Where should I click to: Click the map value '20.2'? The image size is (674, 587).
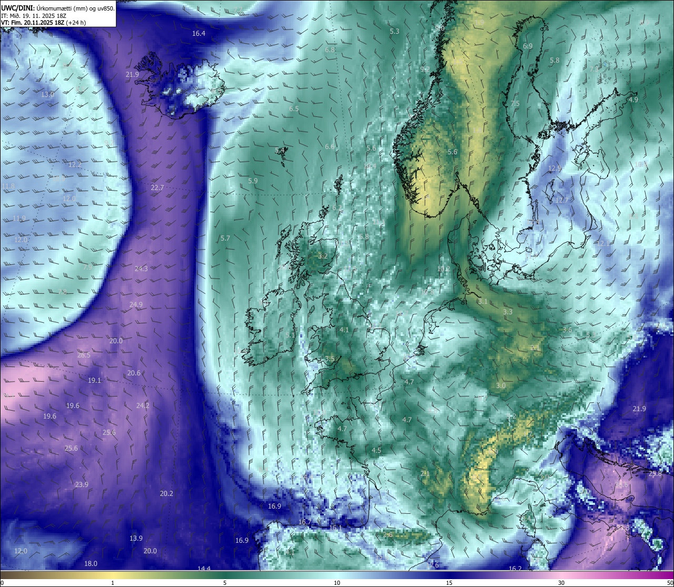coord(166,494)
